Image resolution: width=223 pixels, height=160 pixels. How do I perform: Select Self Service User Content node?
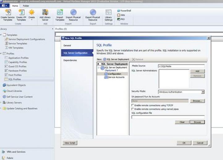19,97
